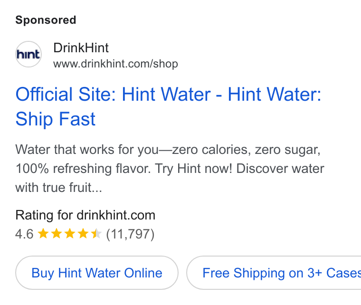Click the 100% refreshing flavor phrase
The height and width of the screenshot is (305, 361).
83,169
